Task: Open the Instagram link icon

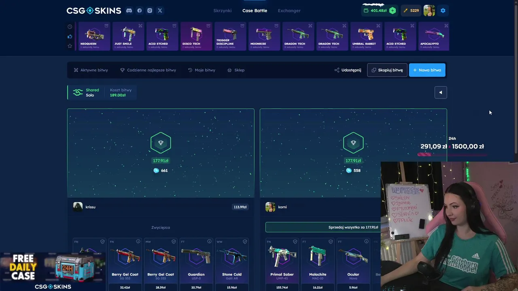Action: pos(150,11)
